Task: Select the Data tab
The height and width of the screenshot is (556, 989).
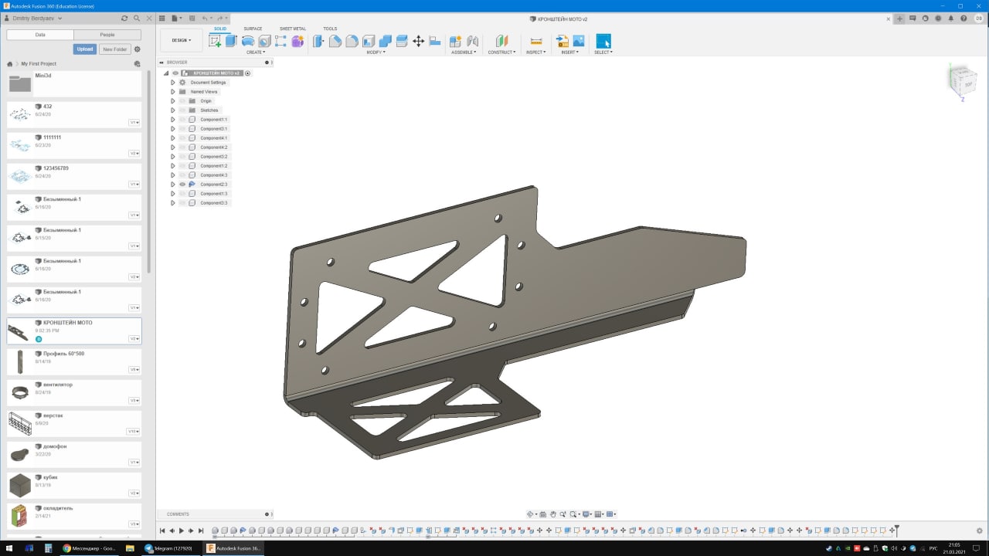Action: pyautogui.click(x=40, y=35)
